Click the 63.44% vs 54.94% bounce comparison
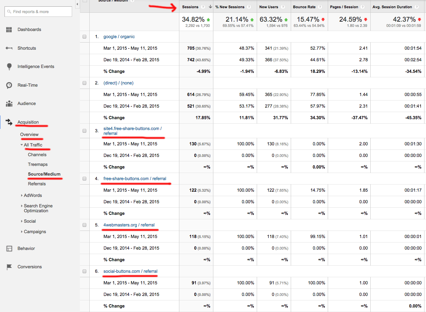426x312 pixels. (x=309, y=26)
